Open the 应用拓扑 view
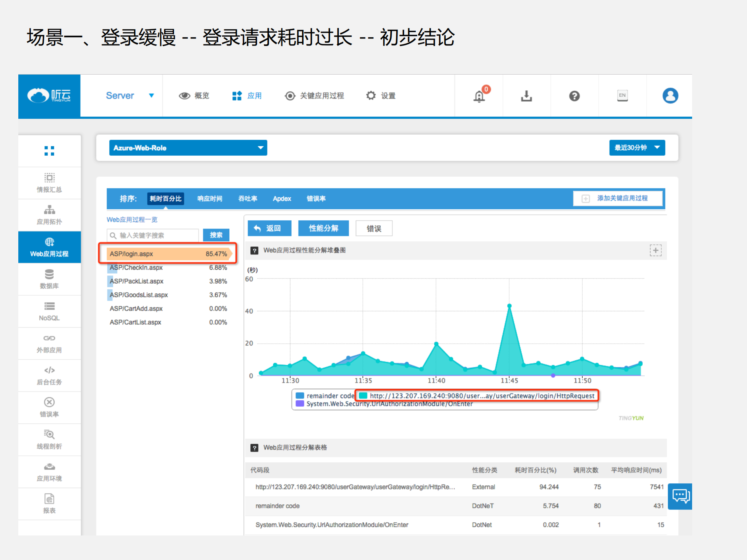This screenshot has width=747, height=560. coord(49,214)
